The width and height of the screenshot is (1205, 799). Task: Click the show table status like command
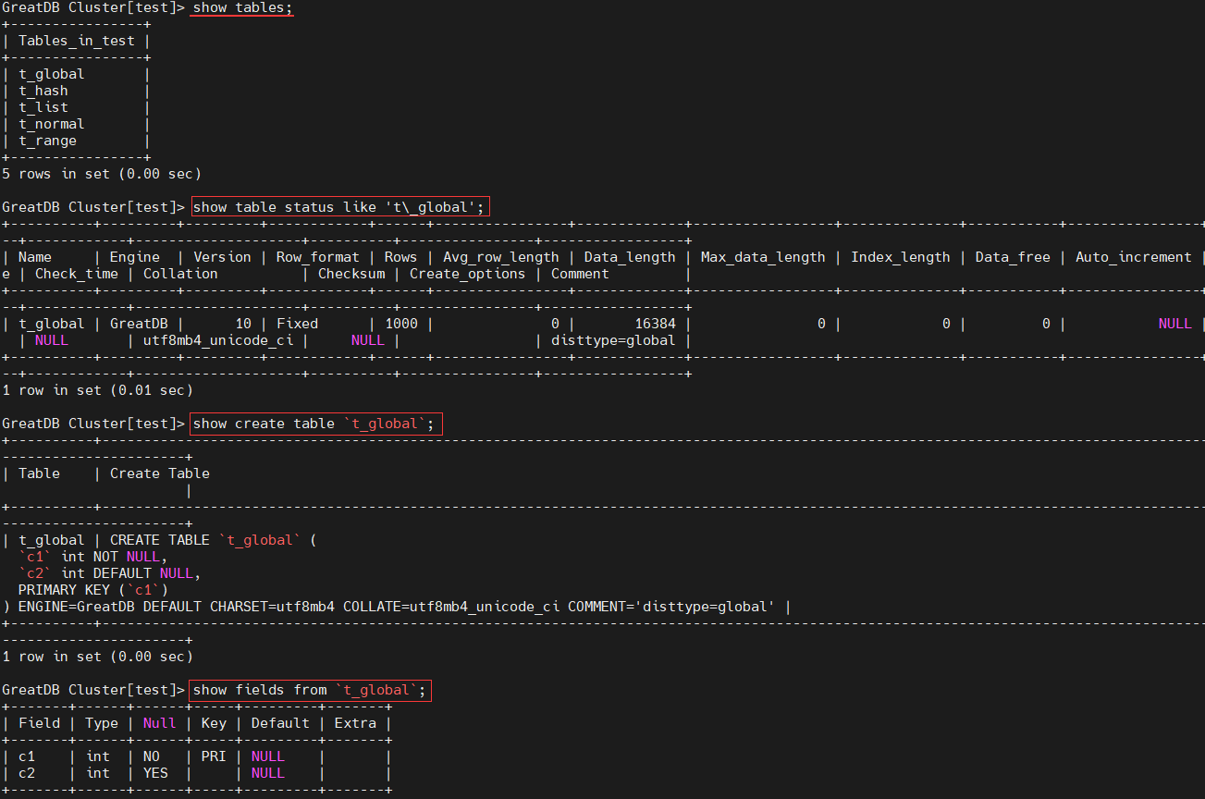(x=338, y=207)
